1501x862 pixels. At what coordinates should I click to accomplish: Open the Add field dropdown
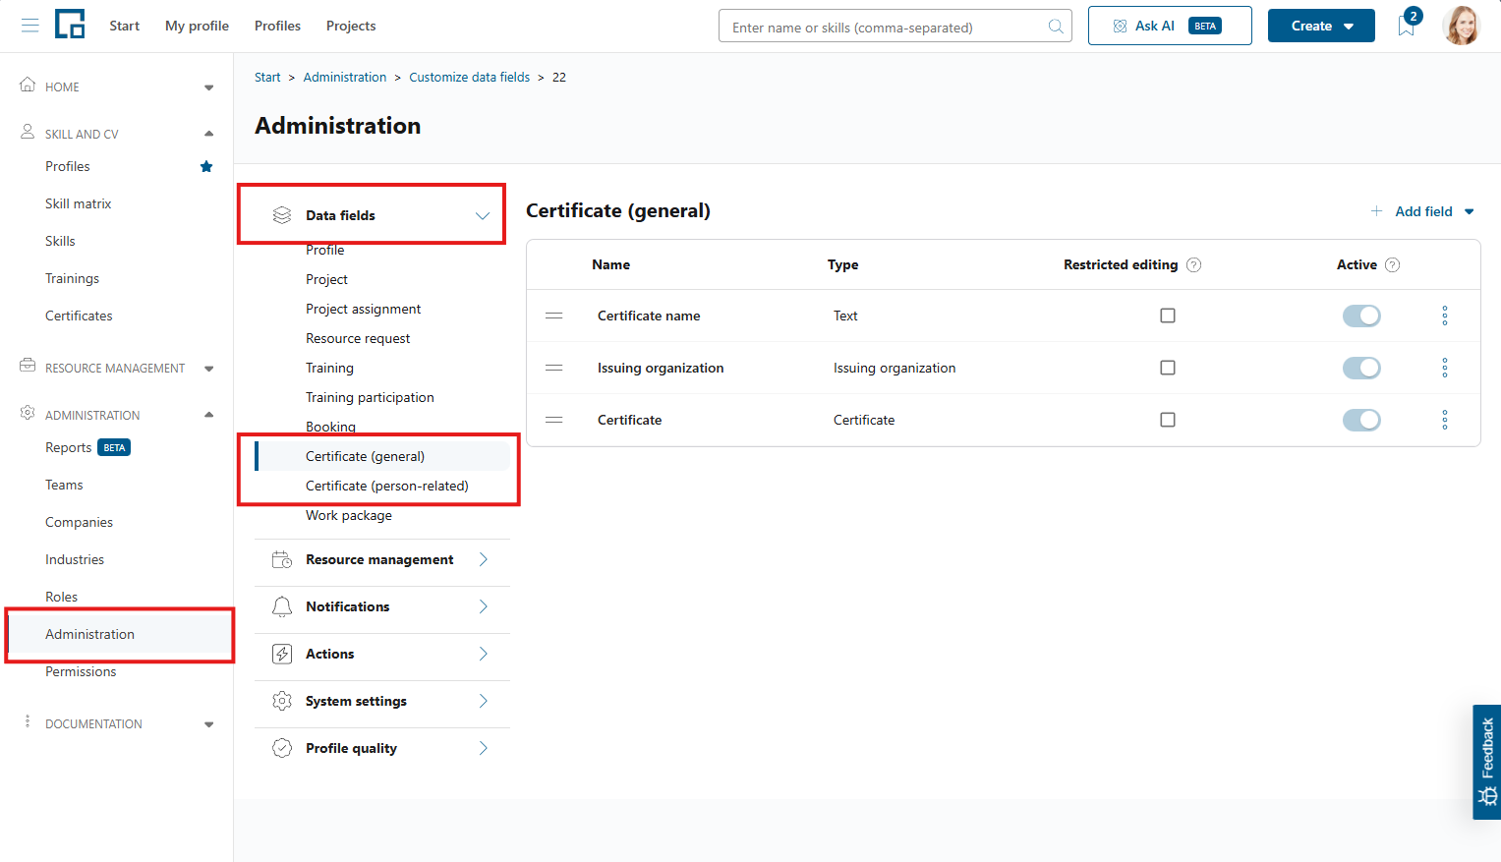click(x=1422, y=211)
